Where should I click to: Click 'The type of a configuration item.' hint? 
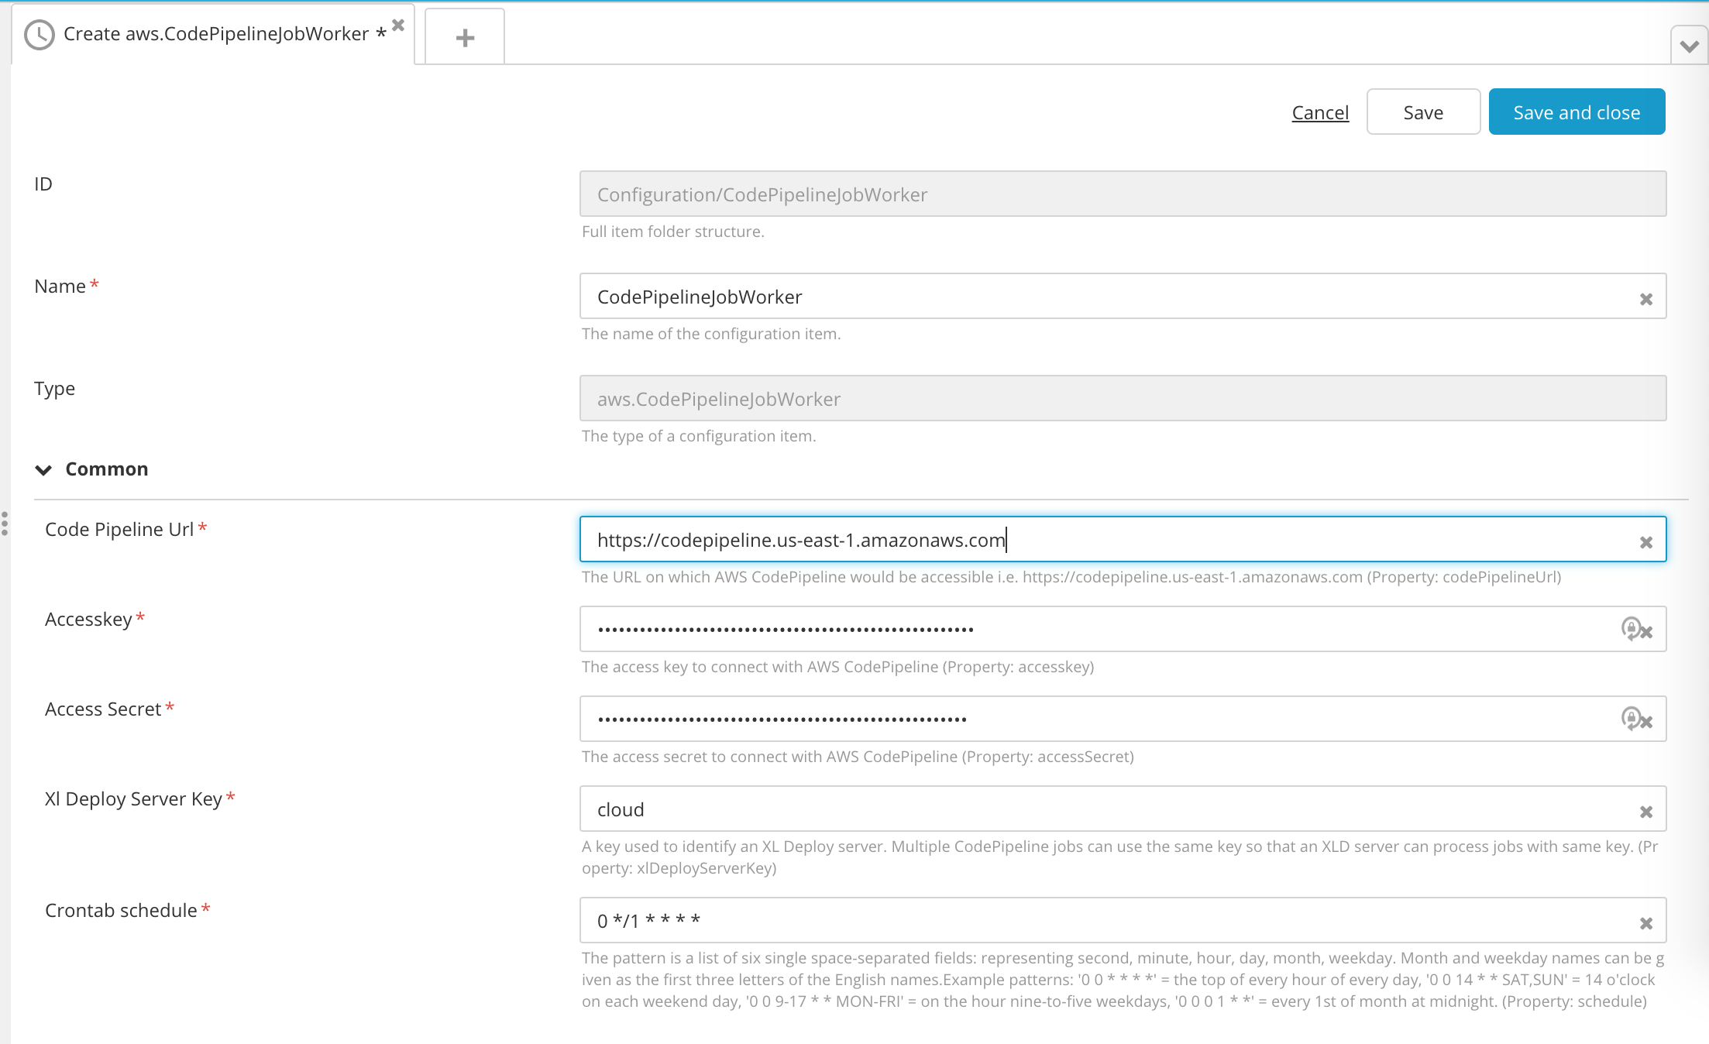pos(699,436)
